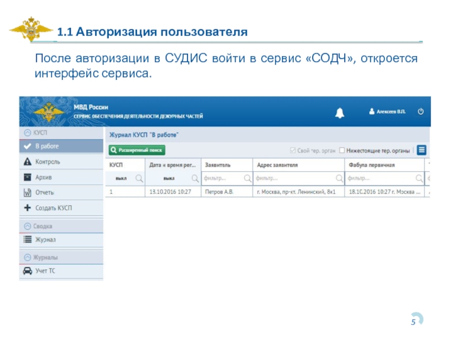Viewport: 453px width, 340px height.
Task: Open the Журнал item under Сводка
Action: click(x=61, y=240)
